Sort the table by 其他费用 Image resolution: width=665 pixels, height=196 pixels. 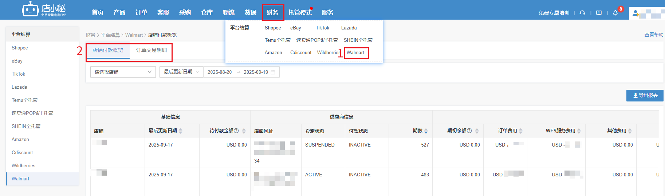[630, 131]
